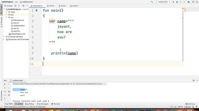
Task: Collapse the kotlinProjects root node
Action: click(4, 9)
